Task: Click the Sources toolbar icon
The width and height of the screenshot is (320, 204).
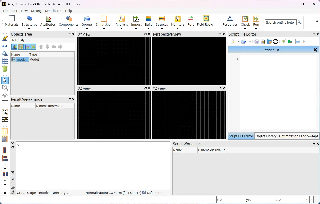Action: click(x=162, y=19)
